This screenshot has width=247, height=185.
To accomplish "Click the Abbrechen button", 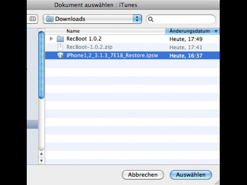I will (x=143, y=175).
